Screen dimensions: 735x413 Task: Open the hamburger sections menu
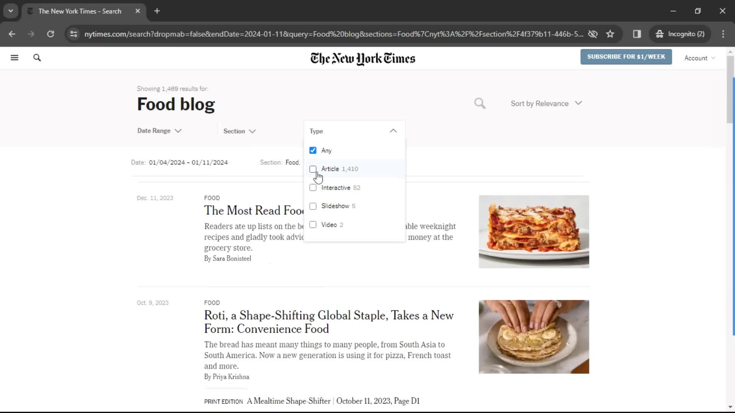click(x=15, y=58)
